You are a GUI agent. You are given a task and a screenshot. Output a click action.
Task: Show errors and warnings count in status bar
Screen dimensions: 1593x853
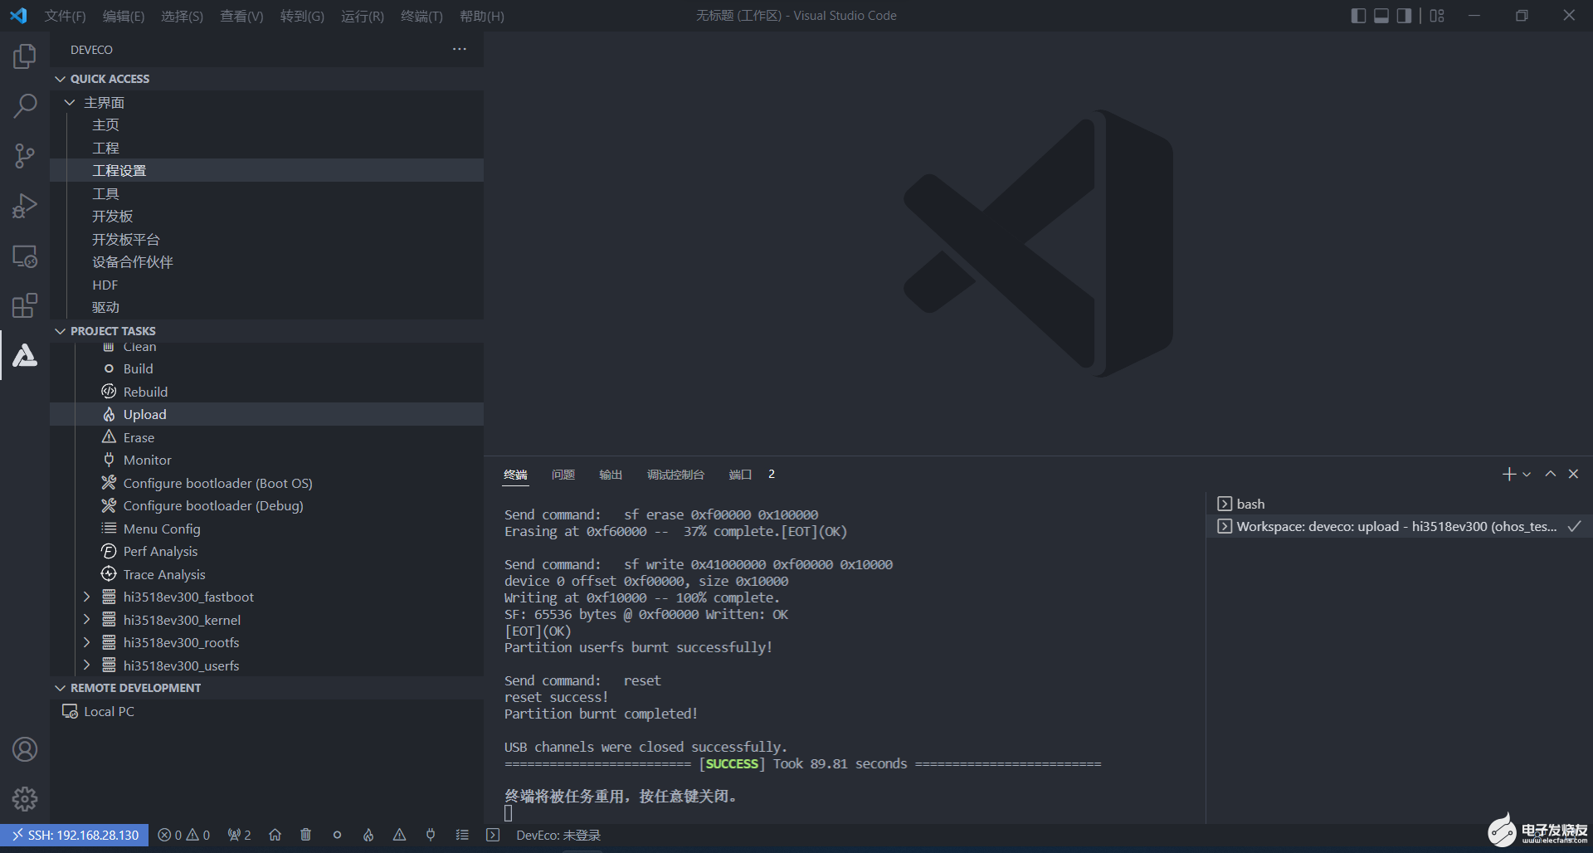click(x=184, y=835)
